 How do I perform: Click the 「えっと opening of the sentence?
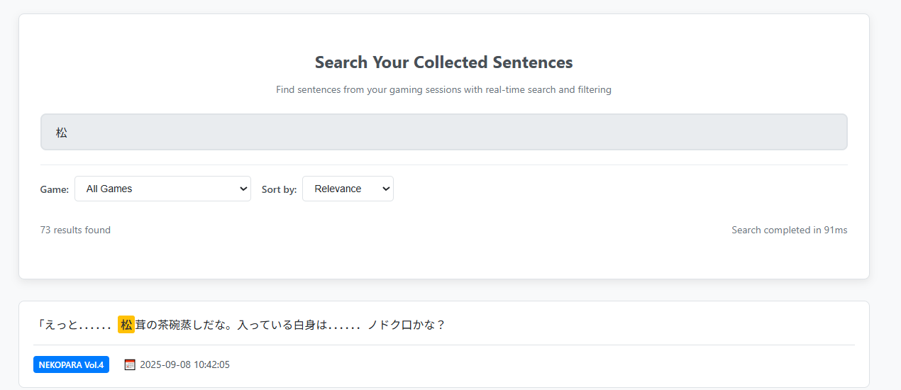point(56,325)
